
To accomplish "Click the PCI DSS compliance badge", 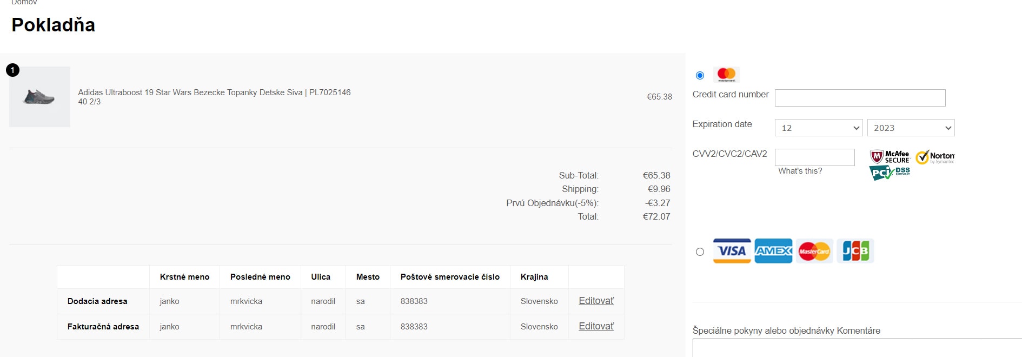I will tap(890, 173).
